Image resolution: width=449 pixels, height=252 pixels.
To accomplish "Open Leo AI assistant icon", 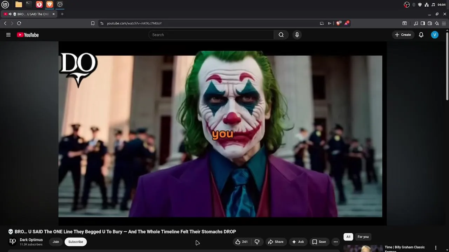I will pyautogui.click(x=437, y=23).
